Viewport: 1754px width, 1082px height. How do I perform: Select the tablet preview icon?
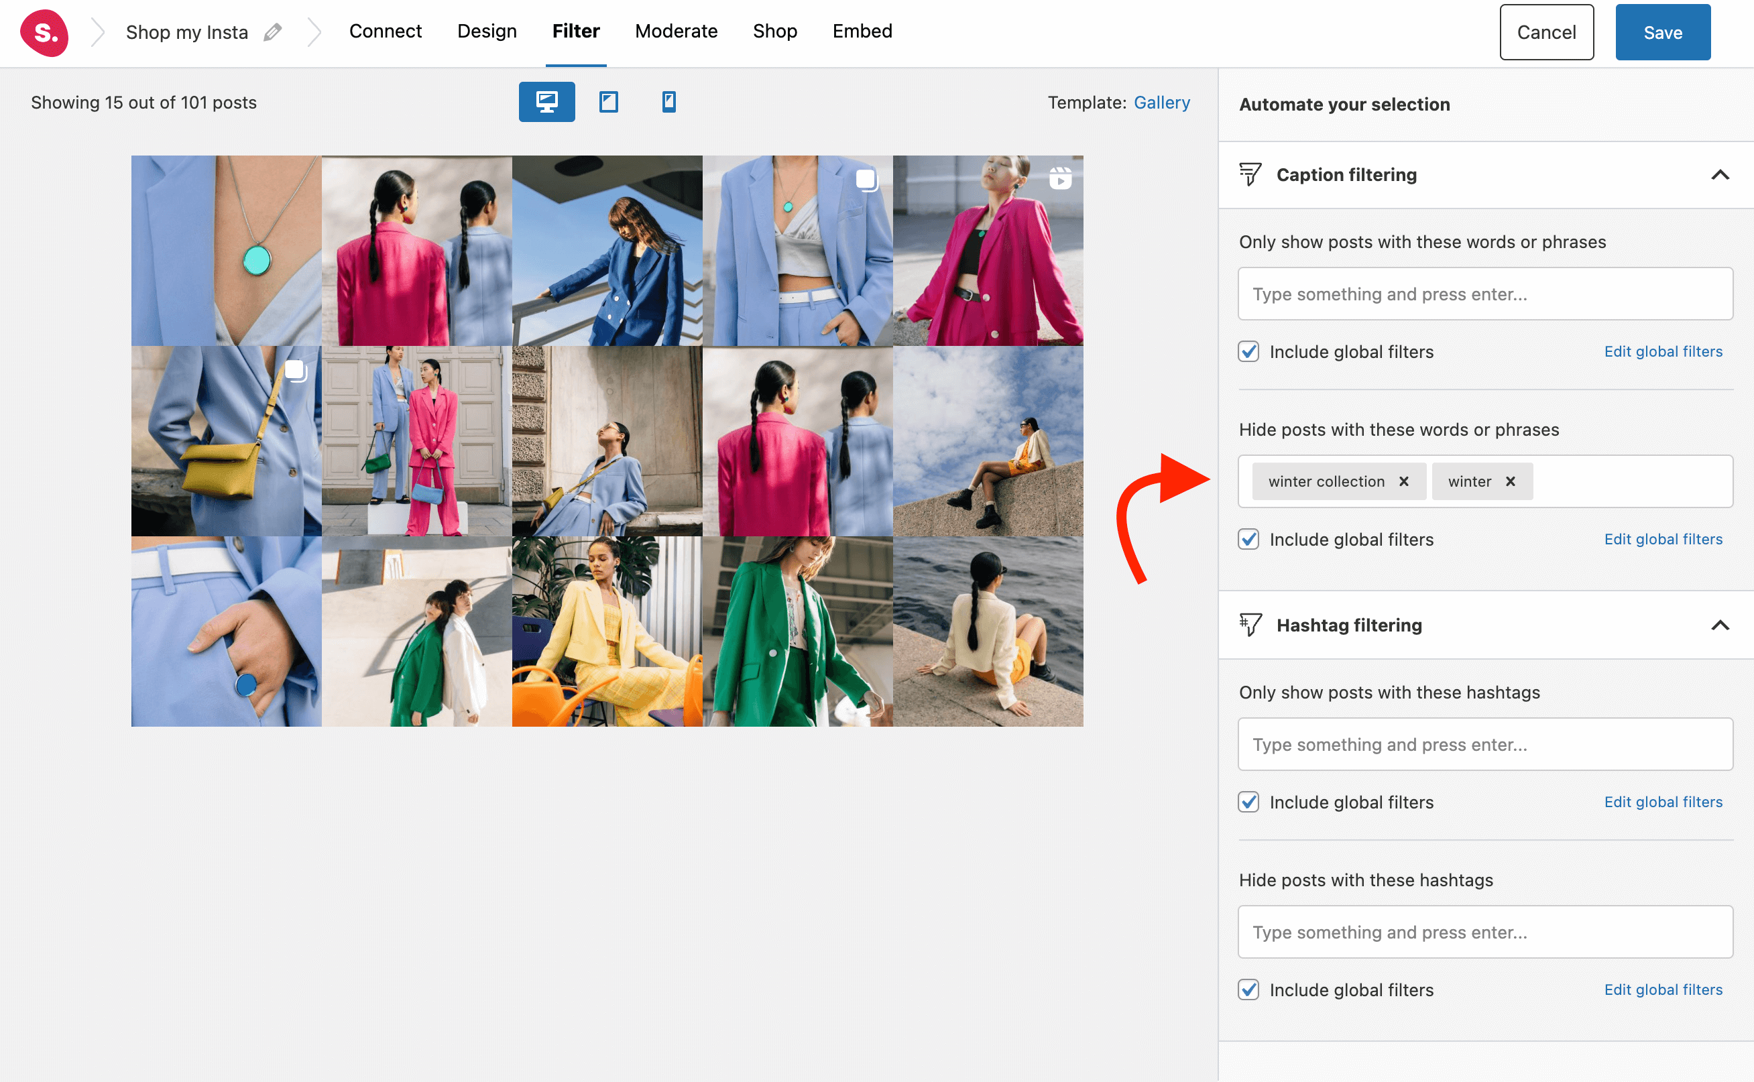point(607,100)
